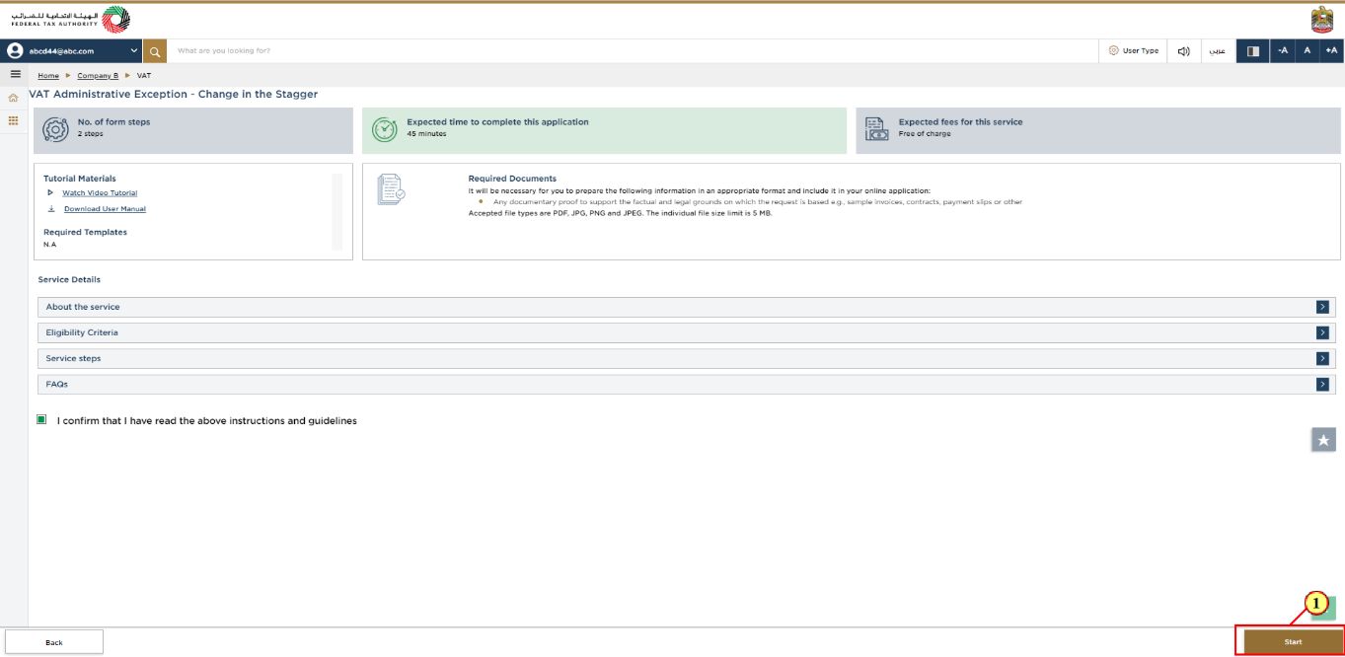Click the Federal Tax Authority logo

pos(70,19)
